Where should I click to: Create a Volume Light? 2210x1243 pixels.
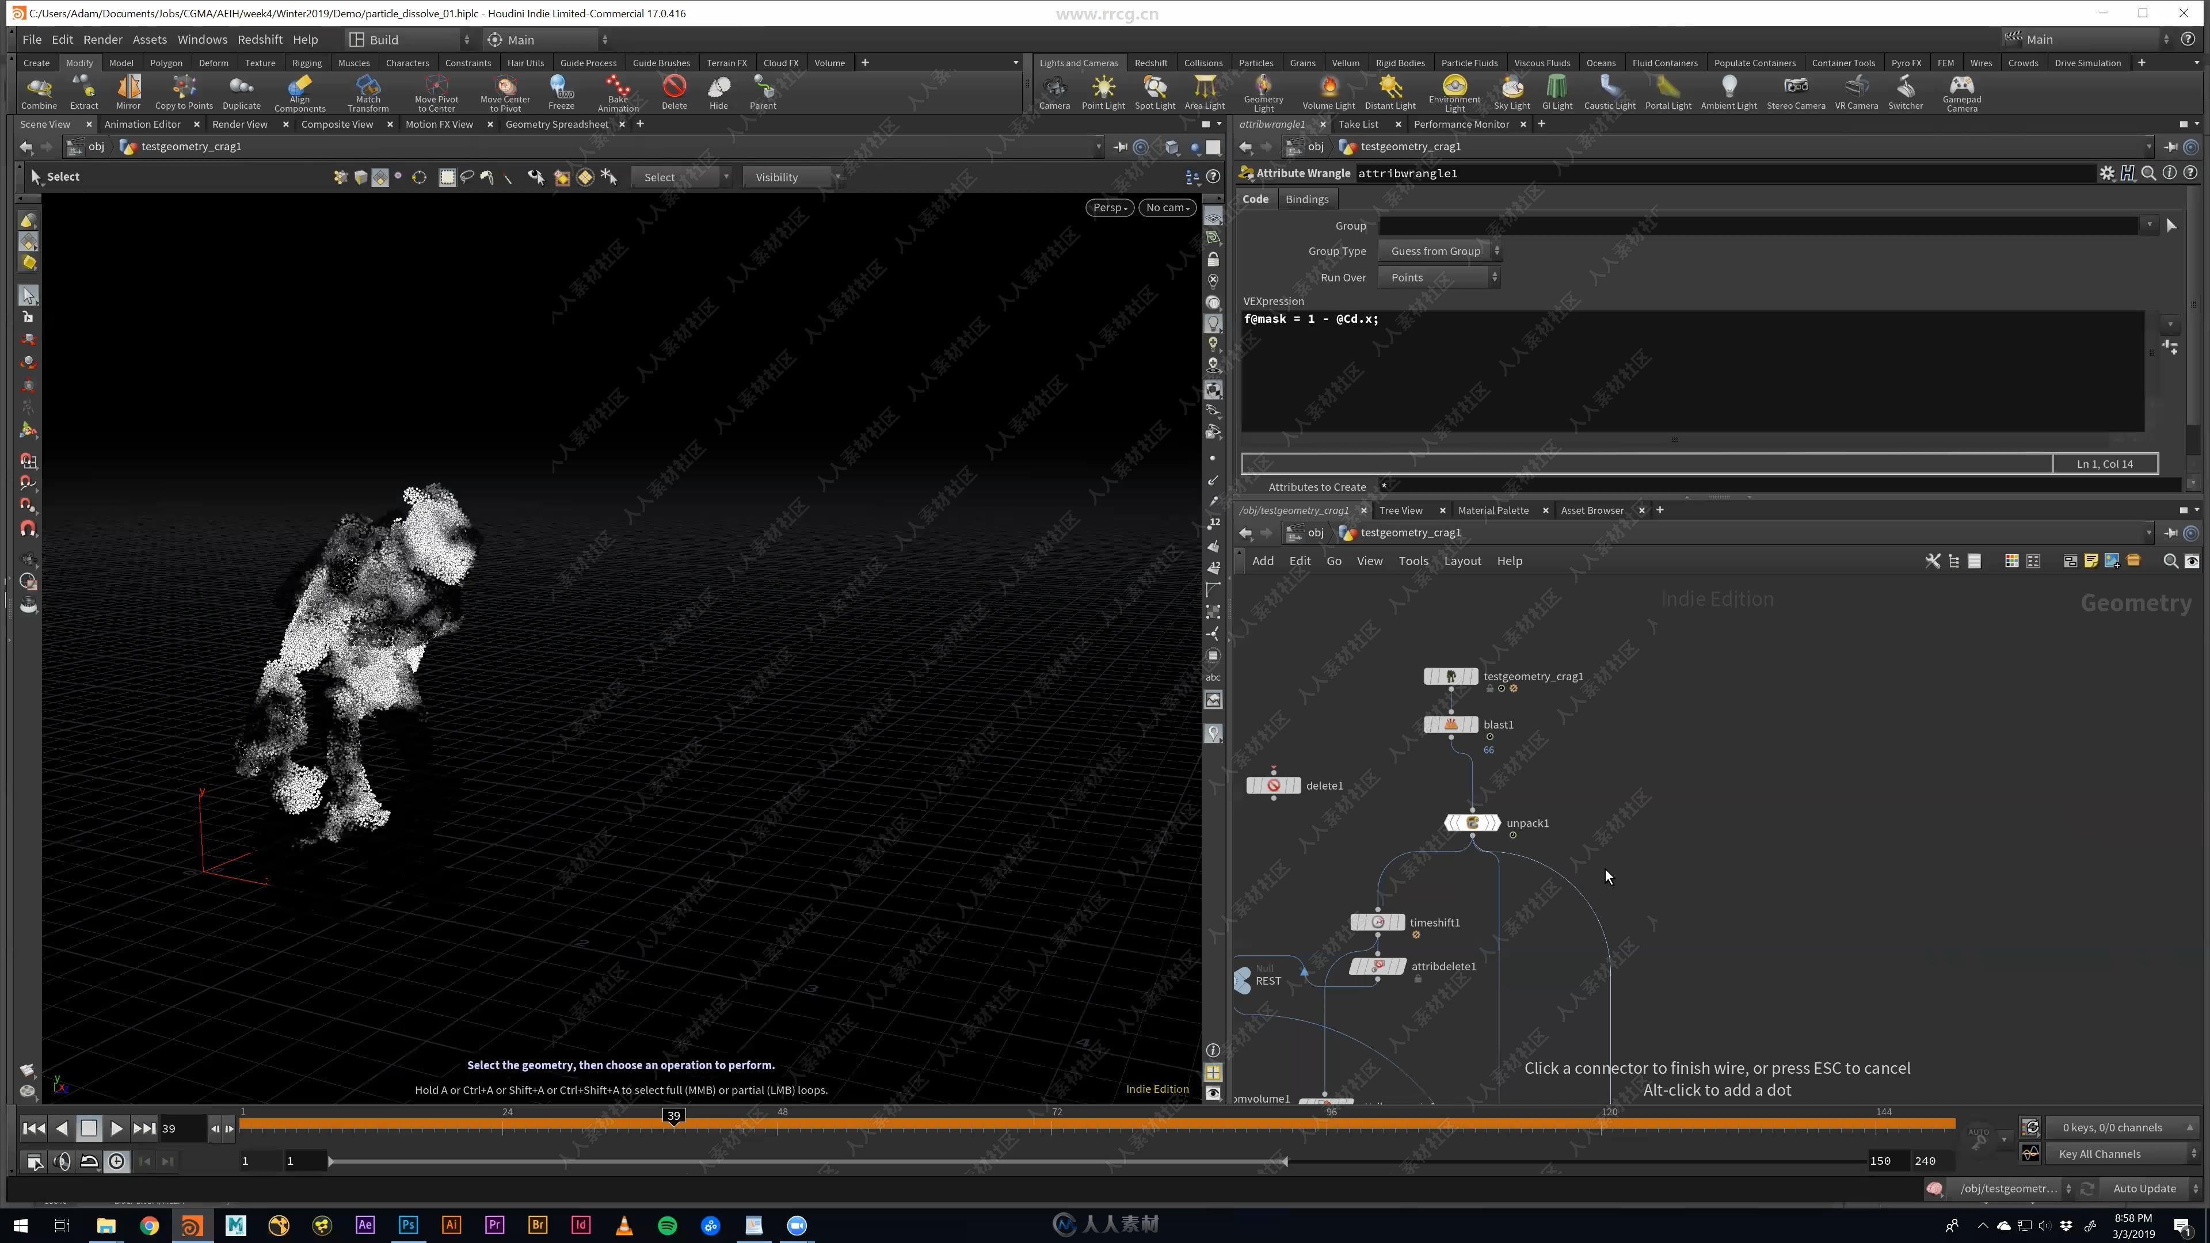point(1328,93)
